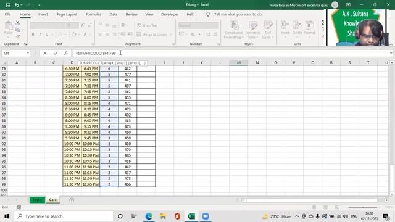Customize Quick Access Toolbar dropdown
This screenshot has width=395, height=222.
pyautogui.click(x=39, y=5)
